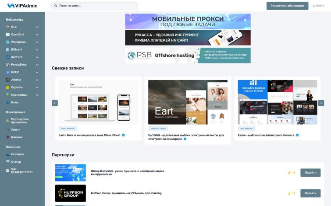Viewport: 331px width, 206px height.
Task: Open Обзор RollerAds article link
Action: pos(128,173)
